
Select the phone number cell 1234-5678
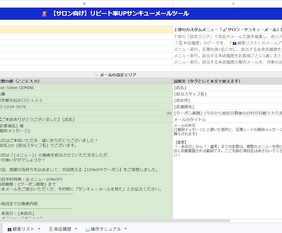(x=86, y=107)
